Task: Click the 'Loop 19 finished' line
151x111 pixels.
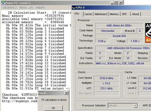Action: (x=36, y=85)
